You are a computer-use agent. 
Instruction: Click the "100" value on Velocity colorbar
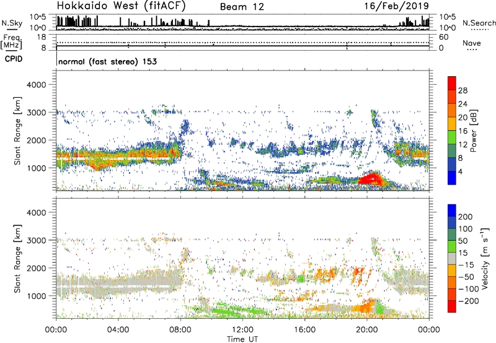point(466,229)
